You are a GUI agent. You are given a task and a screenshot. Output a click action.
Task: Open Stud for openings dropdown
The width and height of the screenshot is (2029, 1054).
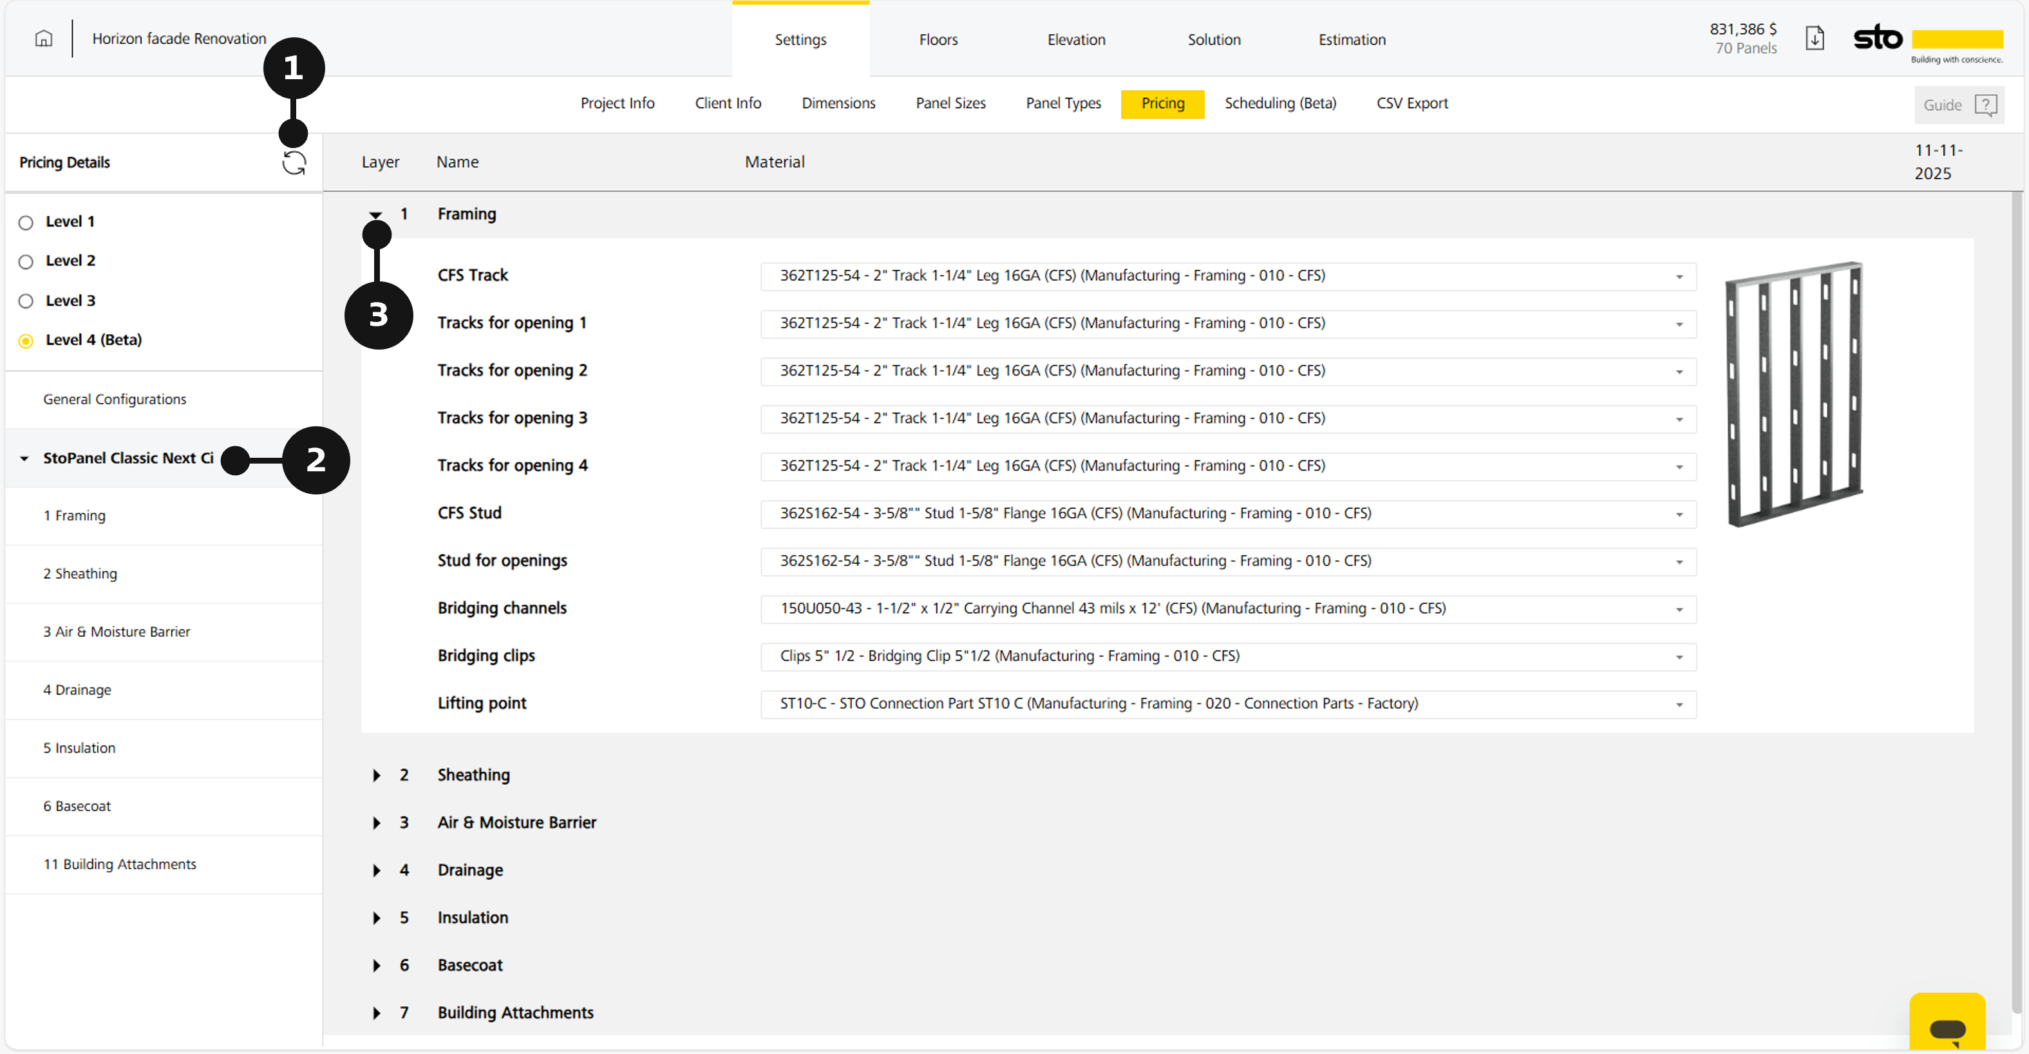1228,561
